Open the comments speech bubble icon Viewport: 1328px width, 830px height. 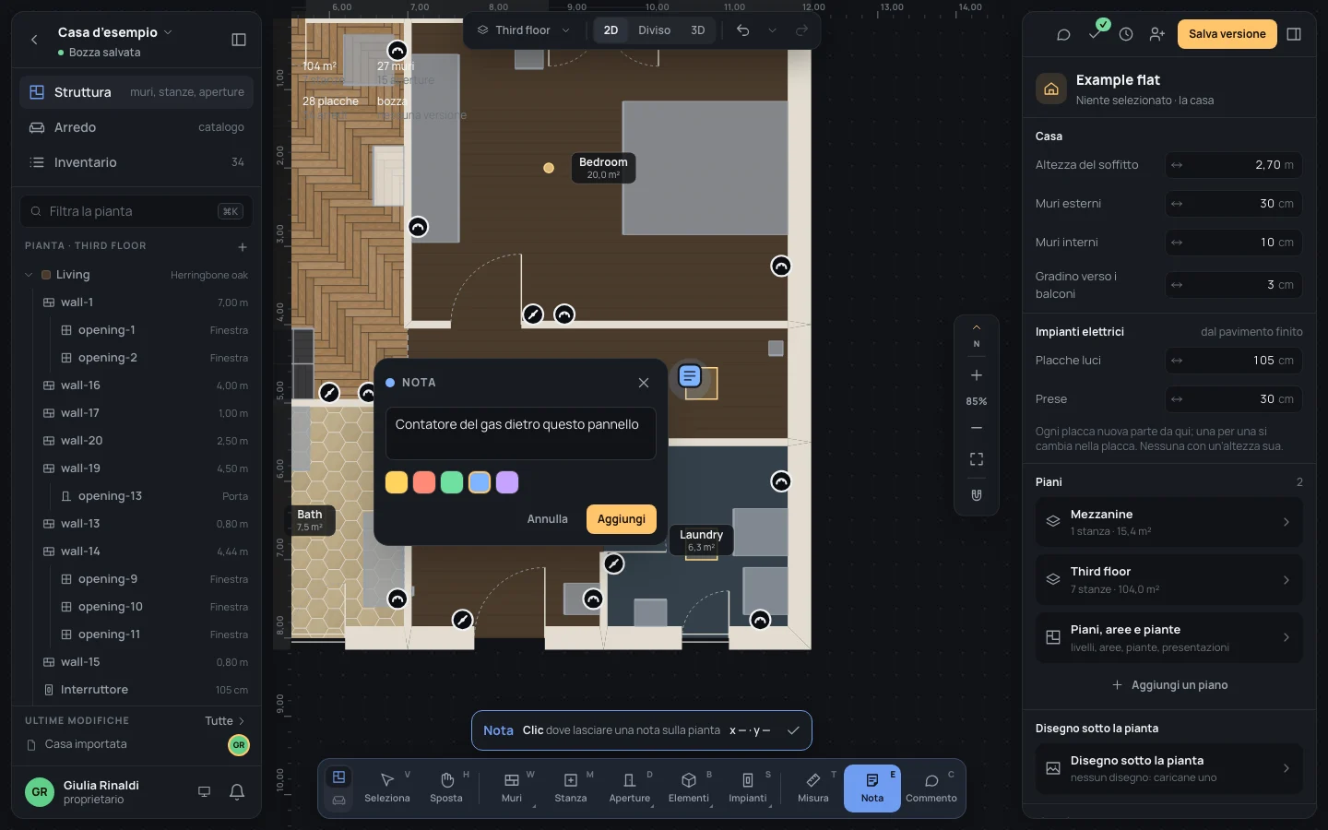click(x=1063, y=34)
